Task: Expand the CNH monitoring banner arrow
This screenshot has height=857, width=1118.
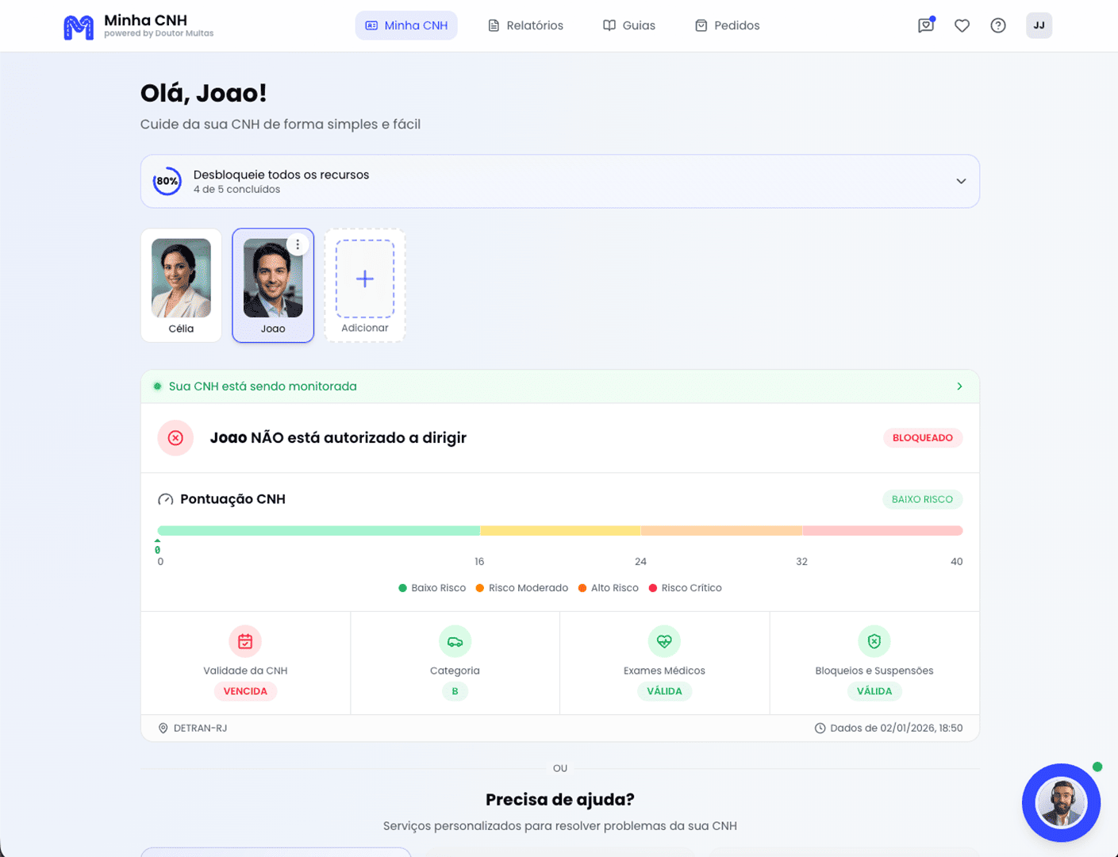Action: pyautogui.click(x=959, y=386)
